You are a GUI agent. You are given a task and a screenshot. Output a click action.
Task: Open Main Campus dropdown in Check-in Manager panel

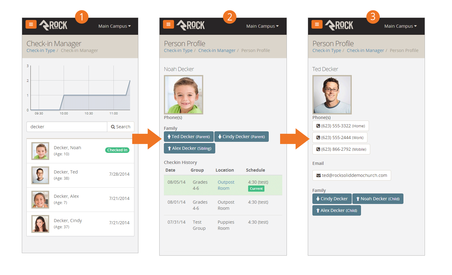(x=114, y=26)
